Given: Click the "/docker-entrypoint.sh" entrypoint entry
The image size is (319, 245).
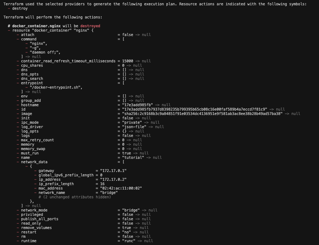Looking at the screenshot, I should pyautogui.click(x=56, y=87).
